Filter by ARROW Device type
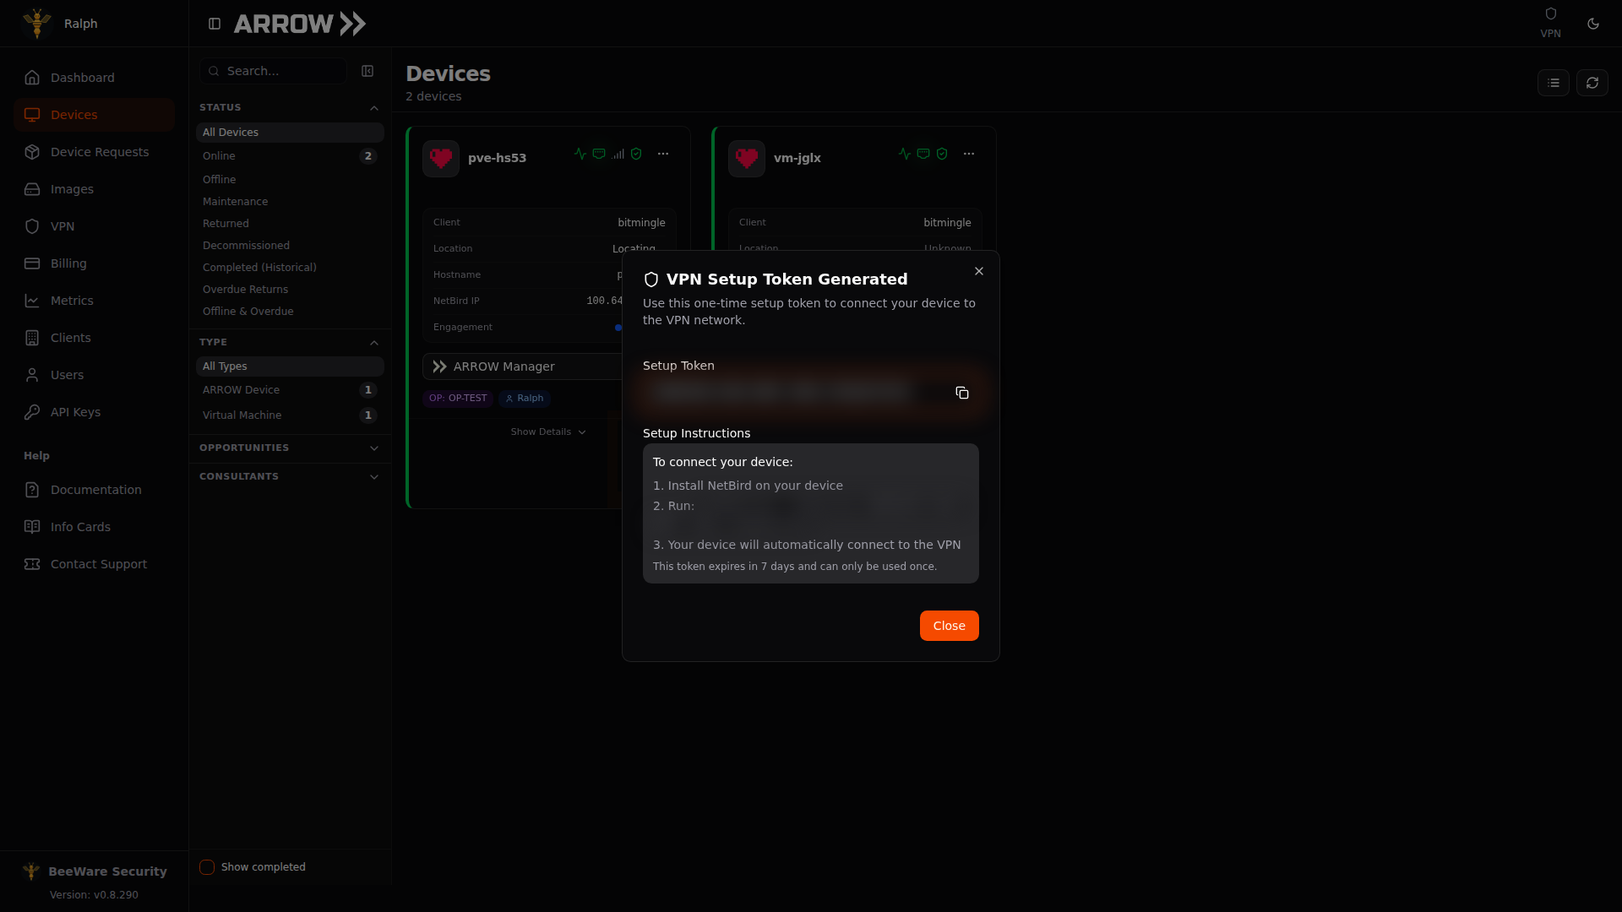The height and width of the screenshot is (912, 1622). 290,390
